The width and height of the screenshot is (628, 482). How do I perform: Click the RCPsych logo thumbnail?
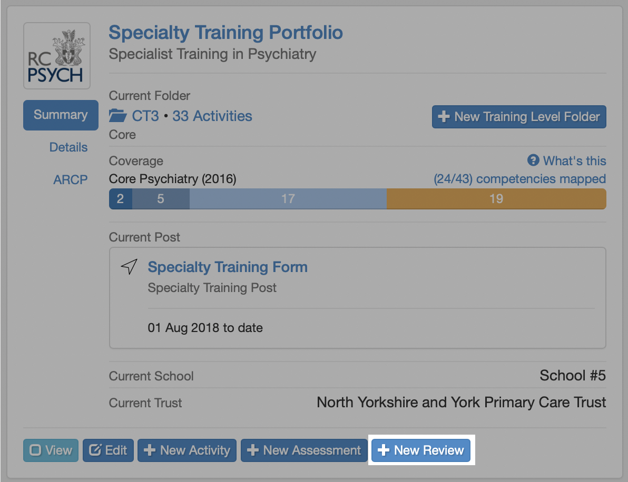tap(57, 56)
